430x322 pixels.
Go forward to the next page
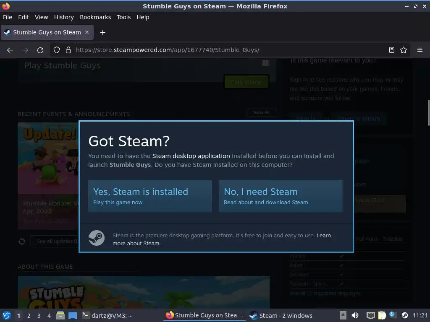(x=25, y=50)
